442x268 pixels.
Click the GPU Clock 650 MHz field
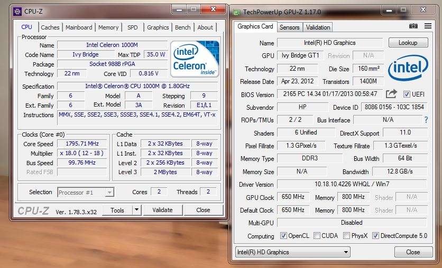293,197
